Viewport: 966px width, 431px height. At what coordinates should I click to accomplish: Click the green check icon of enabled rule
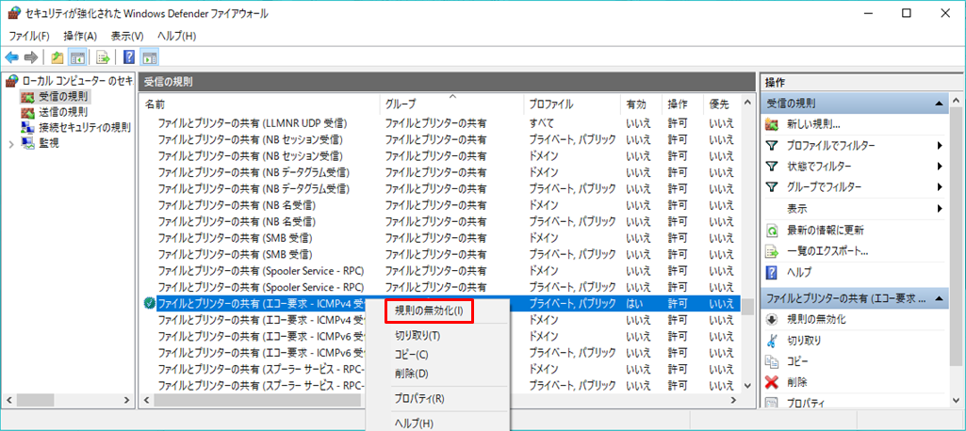click(149, 303)
